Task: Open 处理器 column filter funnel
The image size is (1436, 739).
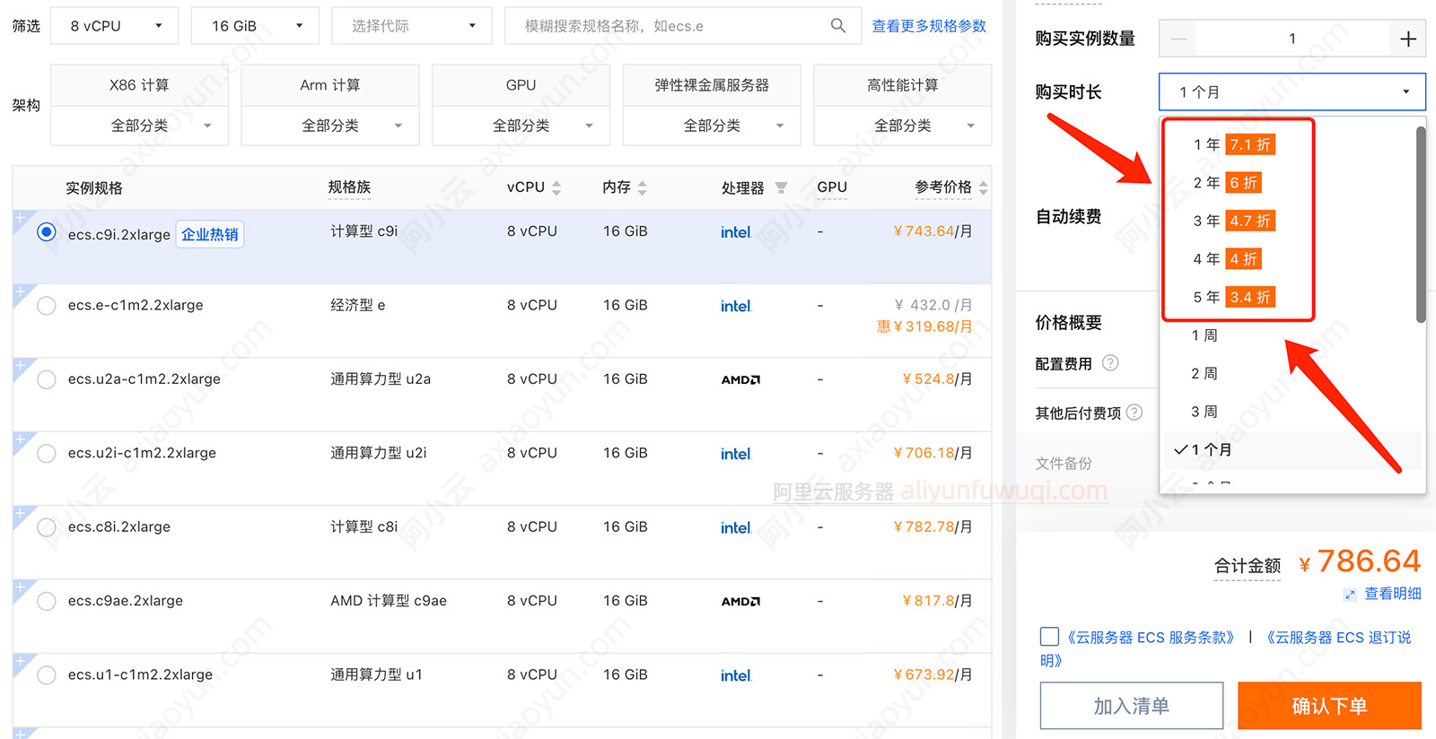Action: (x=781, y=187)
